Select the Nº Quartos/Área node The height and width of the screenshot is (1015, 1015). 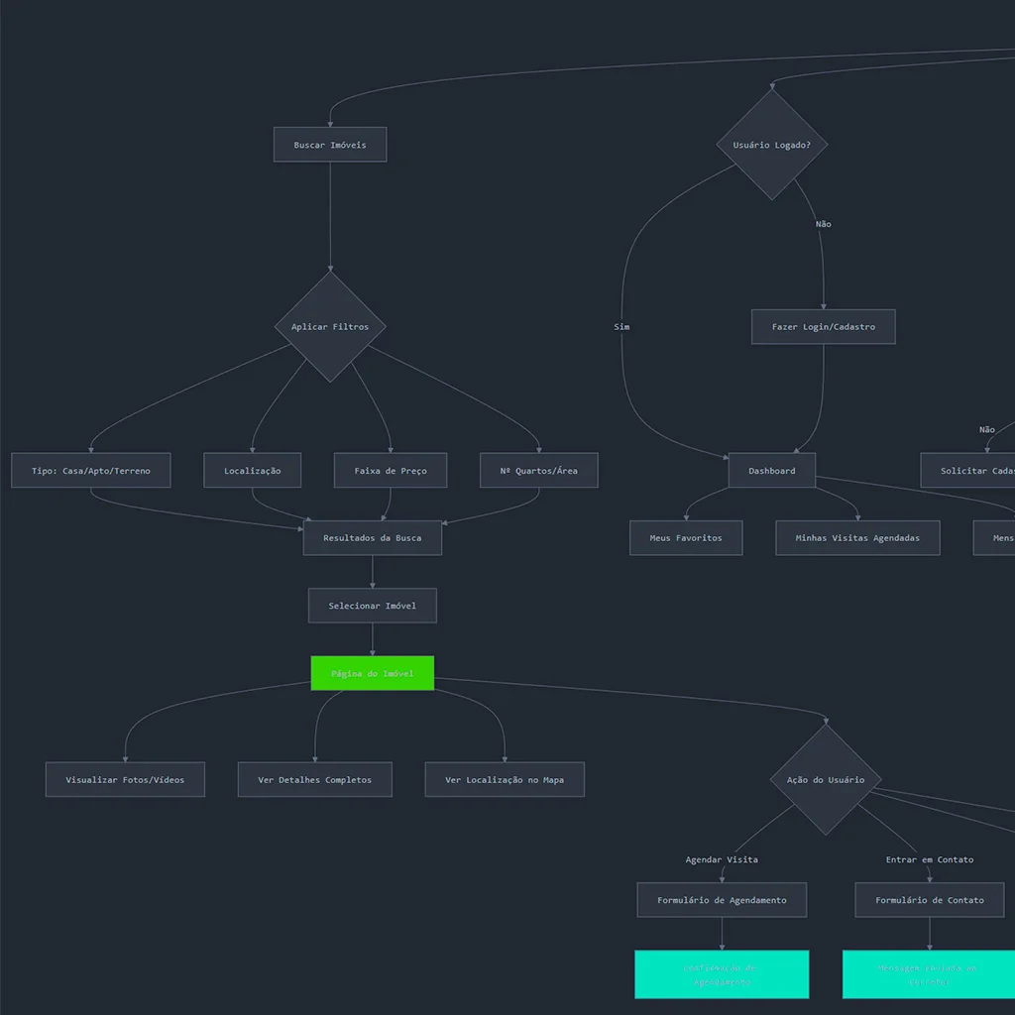pyautogui.click(x=539, y=471)
